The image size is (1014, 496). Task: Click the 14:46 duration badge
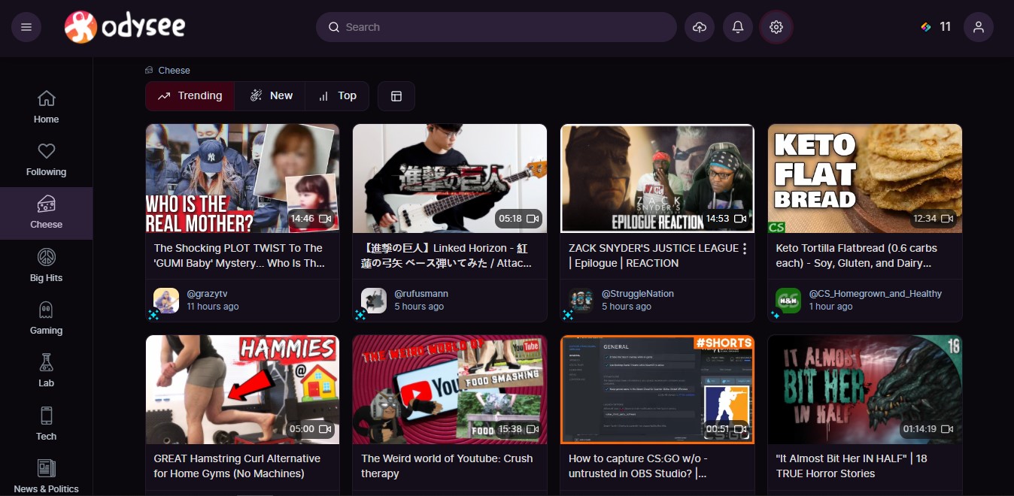point(311,219)
